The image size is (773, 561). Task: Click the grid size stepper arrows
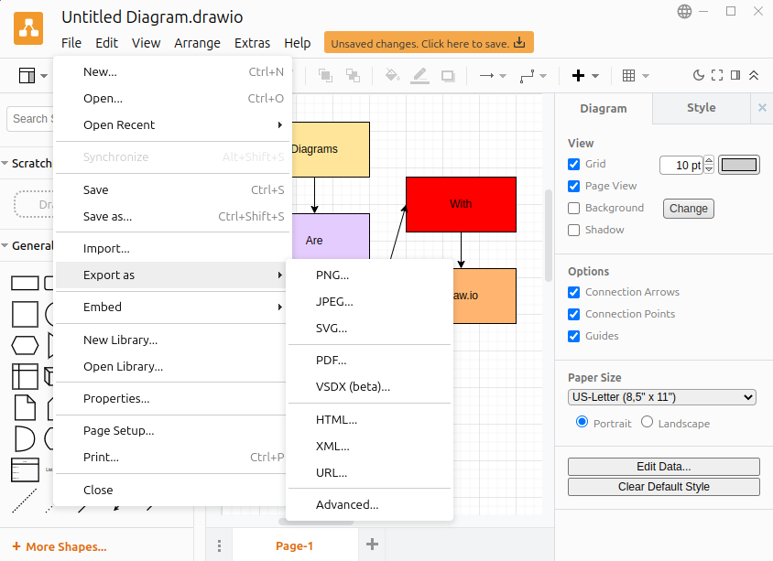(709, 165)
